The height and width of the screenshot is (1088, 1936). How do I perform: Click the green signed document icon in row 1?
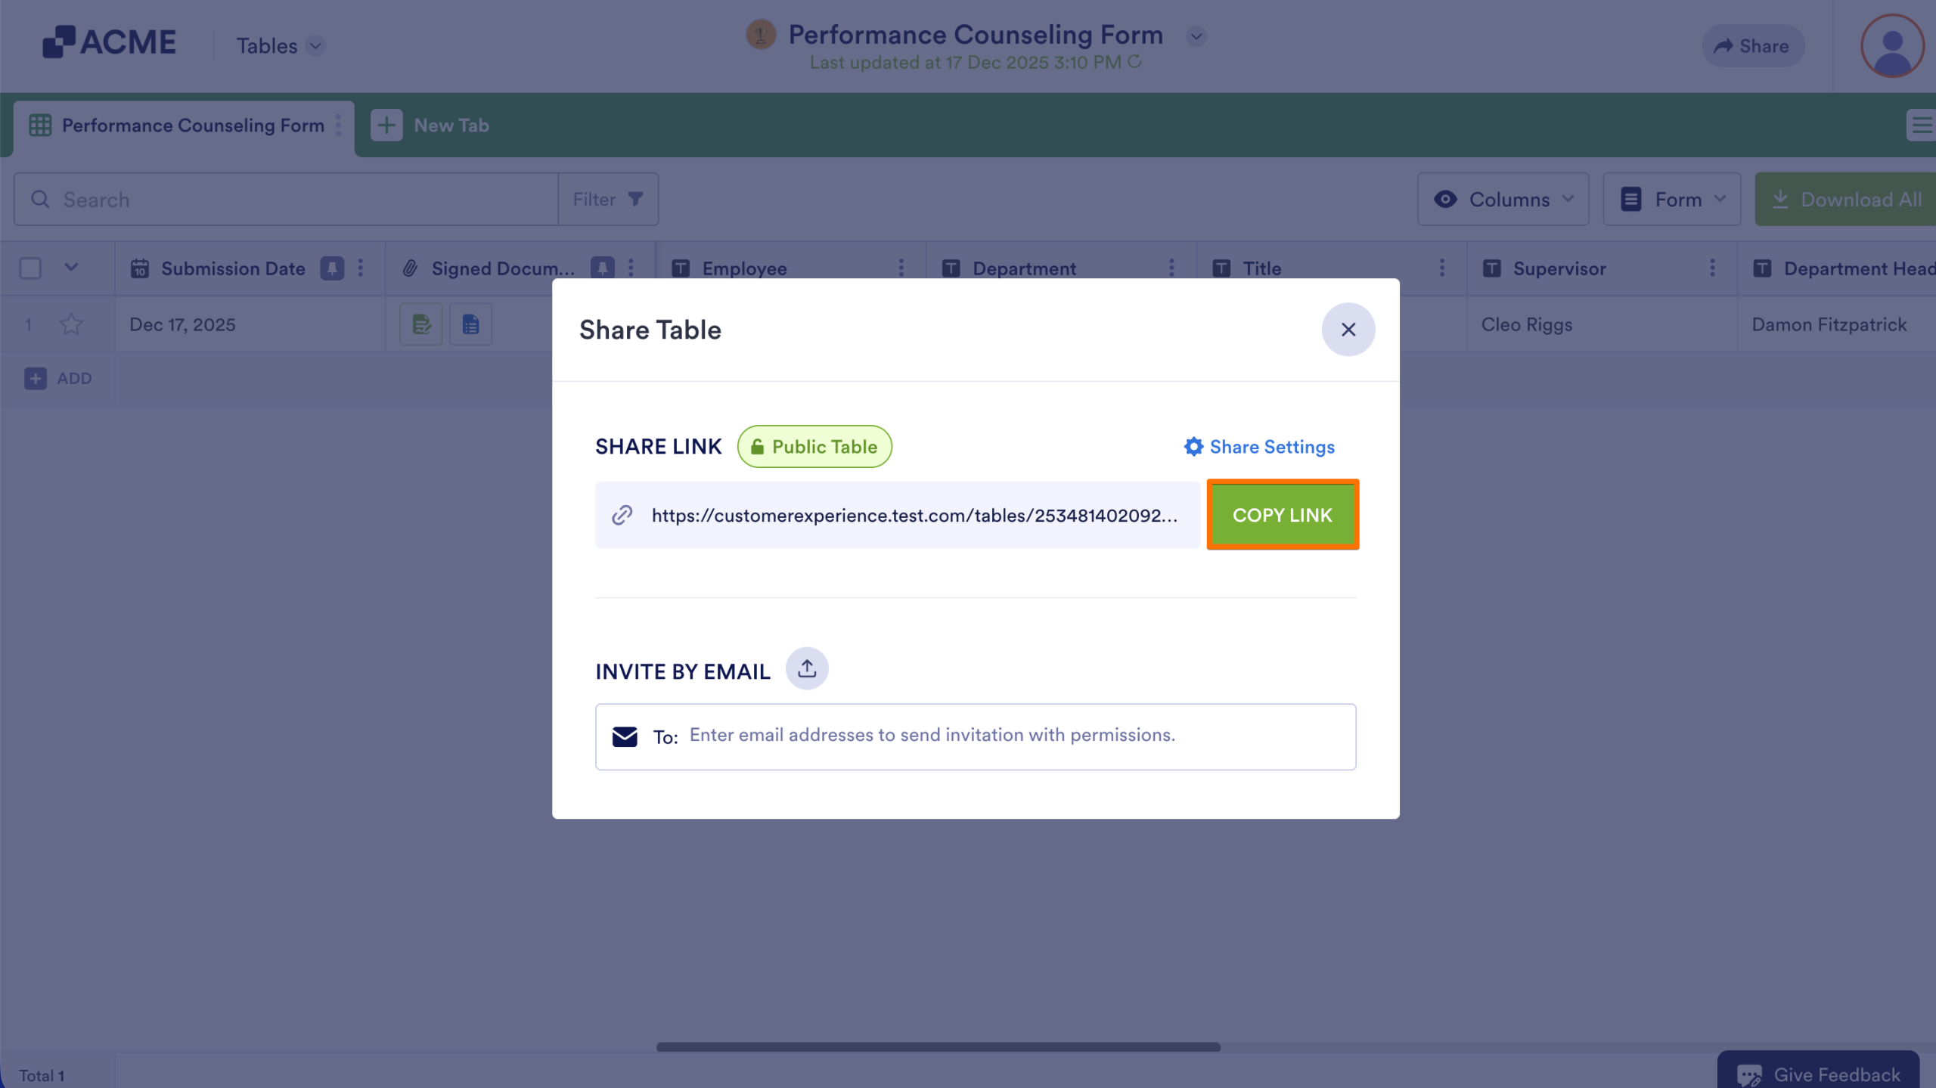420,324
